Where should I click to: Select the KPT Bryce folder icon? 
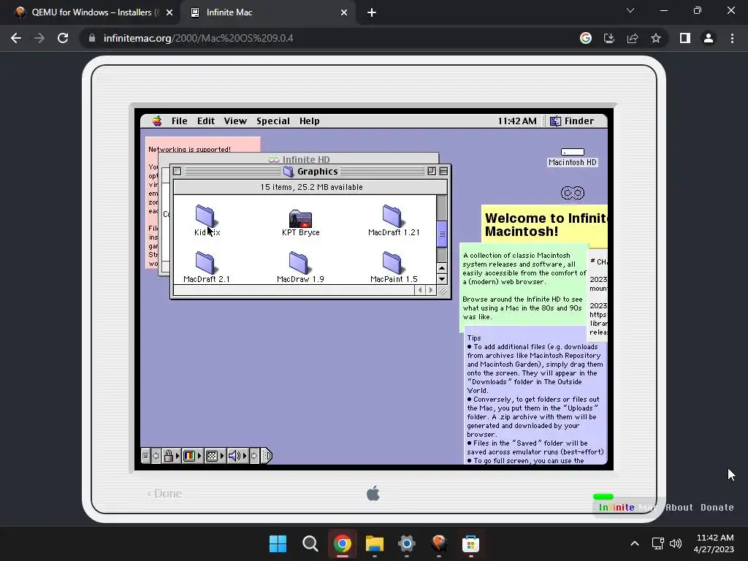[300, 218]
